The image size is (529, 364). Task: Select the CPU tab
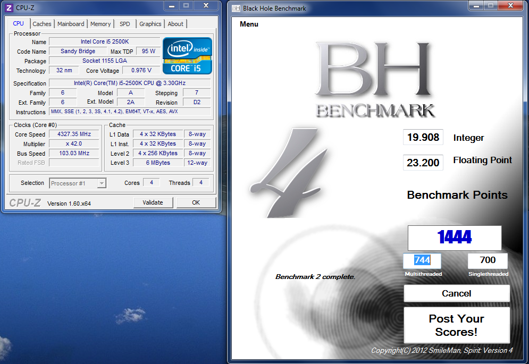[18, 23]
